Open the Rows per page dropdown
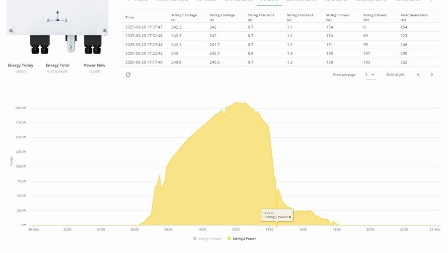 (x=371, y=75)
